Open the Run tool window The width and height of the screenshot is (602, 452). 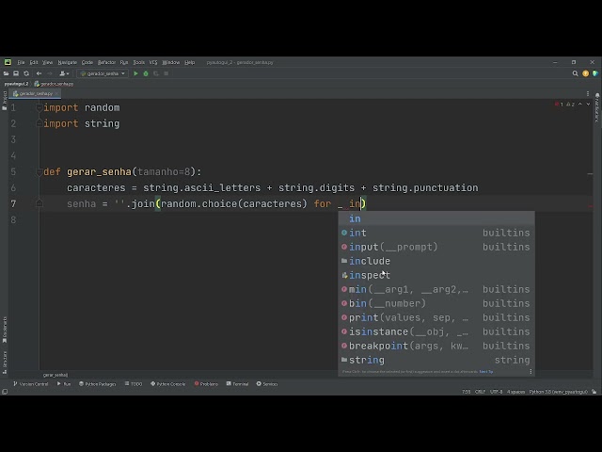click(64, 384)
